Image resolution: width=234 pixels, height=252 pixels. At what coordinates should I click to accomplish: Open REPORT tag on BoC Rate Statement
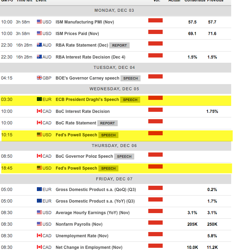[107, 123]
